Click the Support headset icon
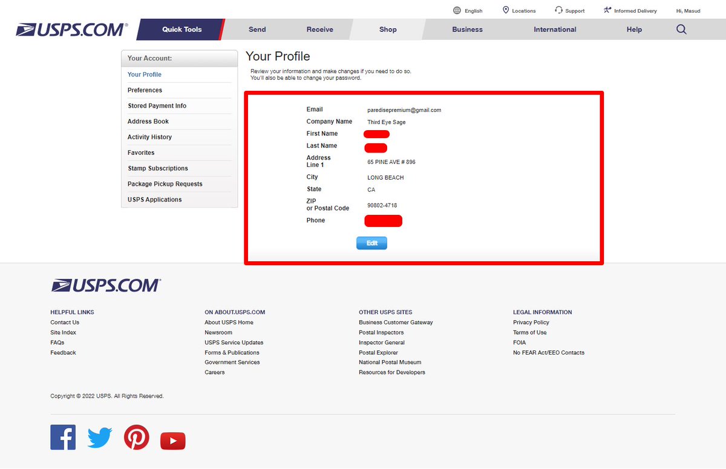726x469 pixels. pos(558,10)
